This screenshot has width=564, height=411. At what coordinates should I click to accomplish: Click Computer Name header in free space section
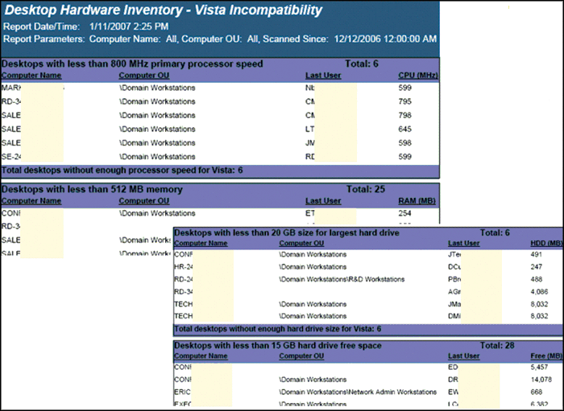tap(201, 356)
